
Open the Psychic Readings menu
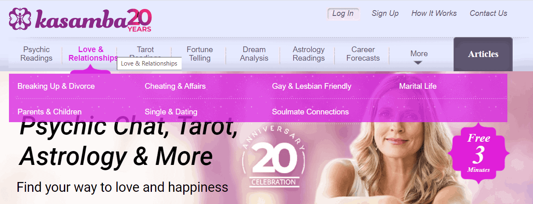pyautogui.click(x=37, y=54)
